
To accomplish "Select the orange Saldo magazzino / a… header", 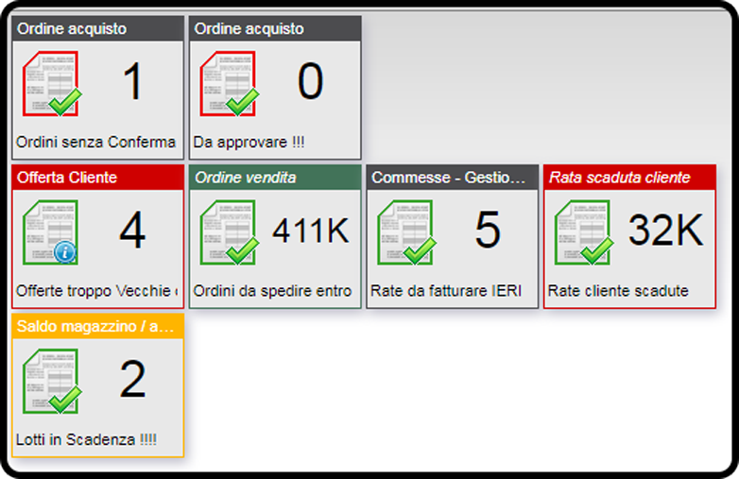I will tap(98, 326).
